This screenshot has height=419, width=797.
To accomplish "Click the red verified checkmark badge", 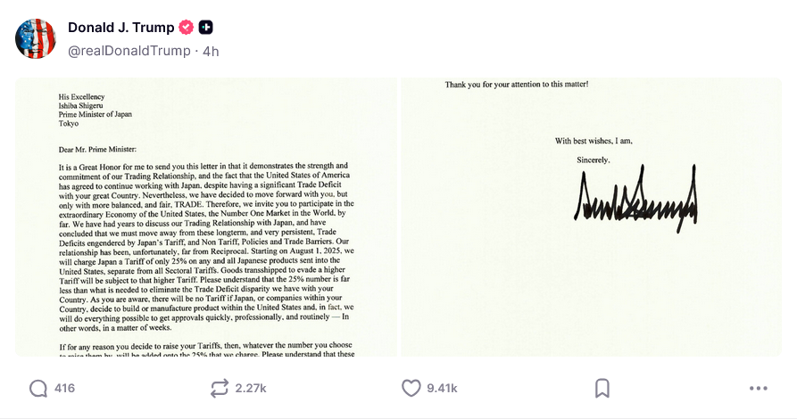I will pos(187,28).
